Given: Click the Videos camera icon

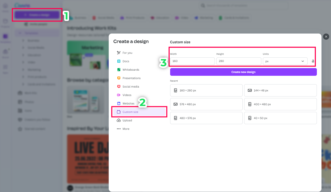Looking at the screenshot, I should 119,95.
